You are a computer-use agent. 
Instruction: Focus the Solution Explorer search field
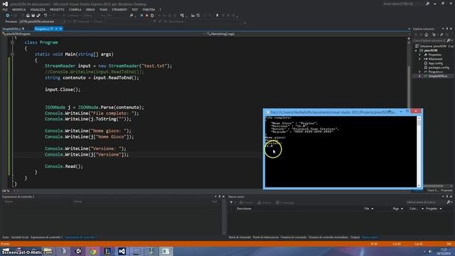point(429,41)
